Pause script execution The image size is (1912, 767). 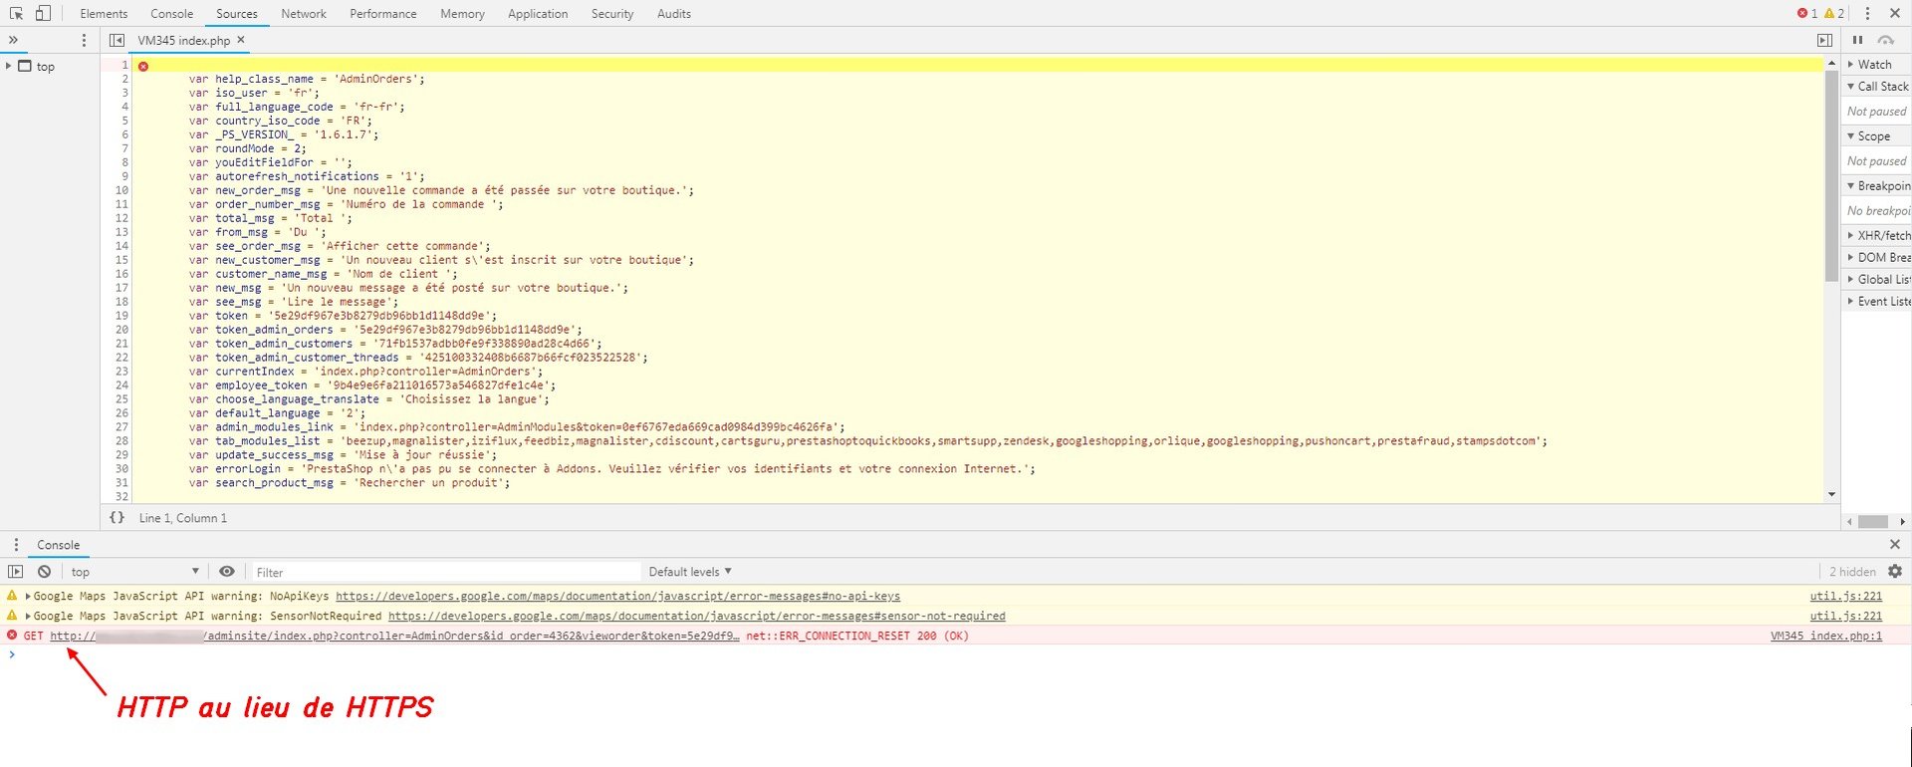pyautogui.click(x=1857, y=40)
